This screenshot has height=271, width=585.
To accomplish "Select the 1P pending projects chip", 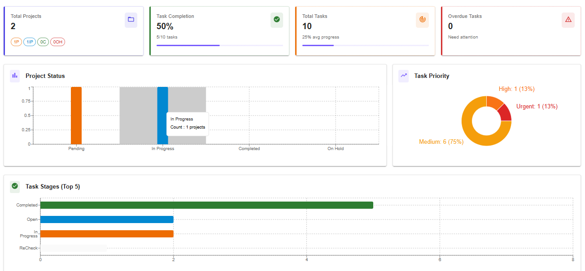I will pyautogui.click(x=16, y=42).
